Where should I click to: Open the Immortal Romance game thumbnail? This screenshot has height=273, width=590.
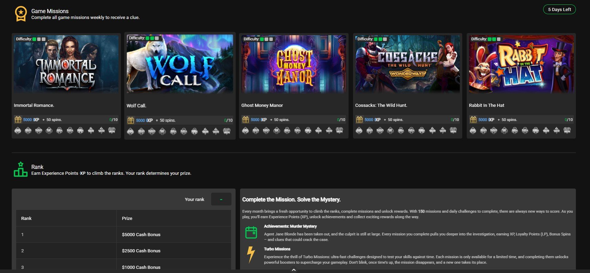coord(66,64)
